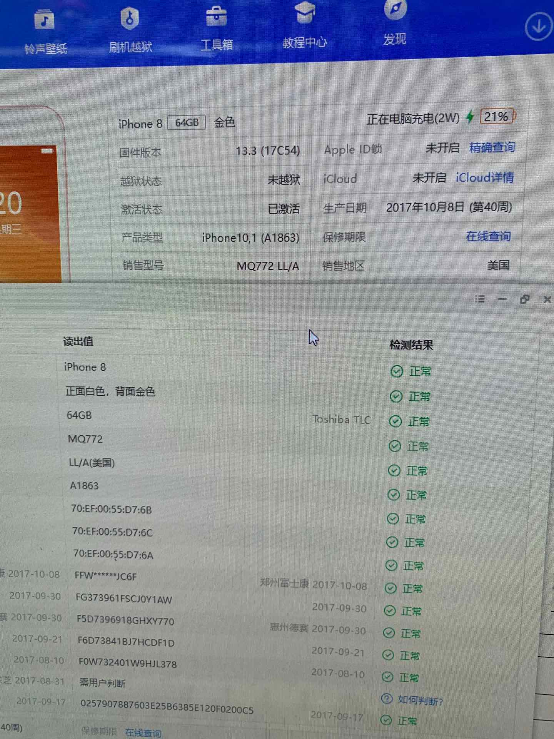This screenshot has width=554, height=739.
Task: Select the 检测结果 column header
Action: [411, 345]
